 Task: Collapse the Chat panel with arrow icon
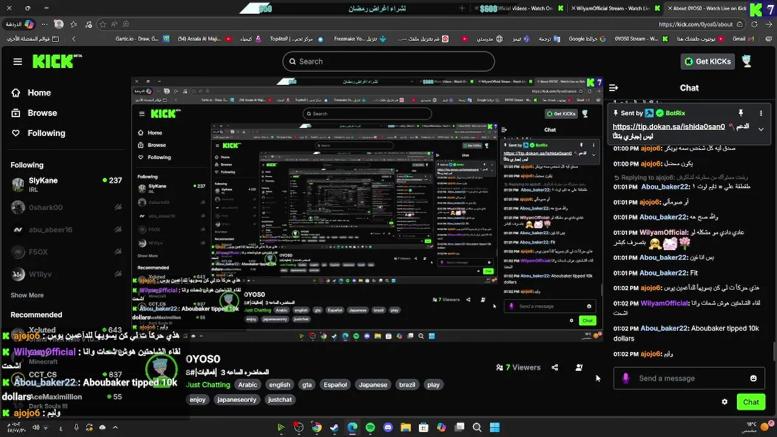coord(614,88)
